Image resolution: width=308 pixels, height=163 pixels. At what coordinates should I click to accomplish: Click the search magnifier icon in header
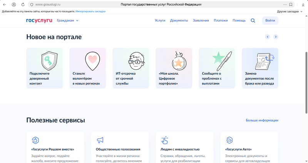pyautogui.click(x=253, y=20)
